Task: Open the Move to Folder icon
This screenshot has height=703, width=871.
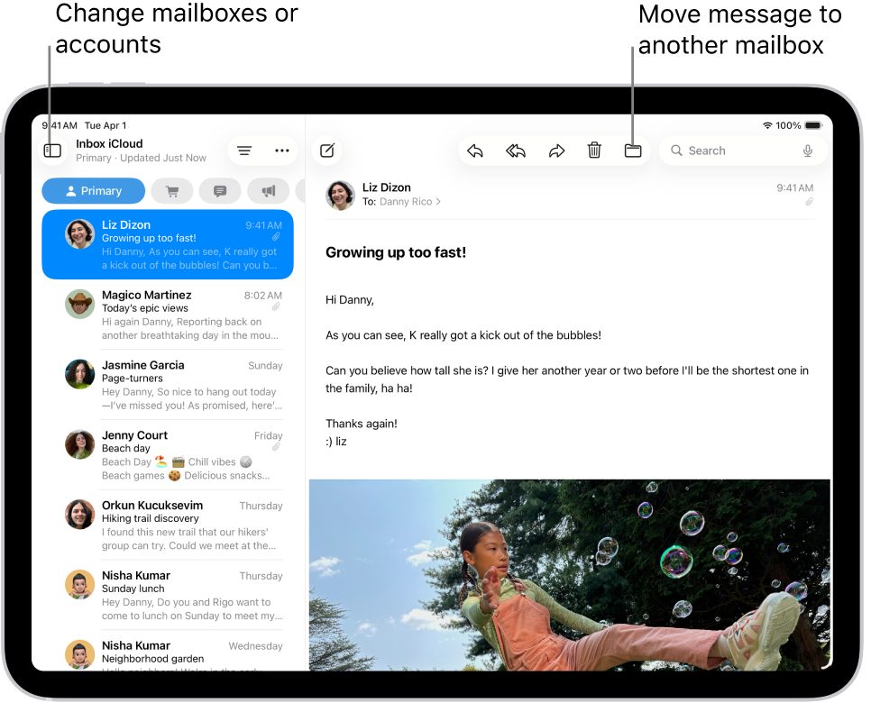Action: point(632,151)
